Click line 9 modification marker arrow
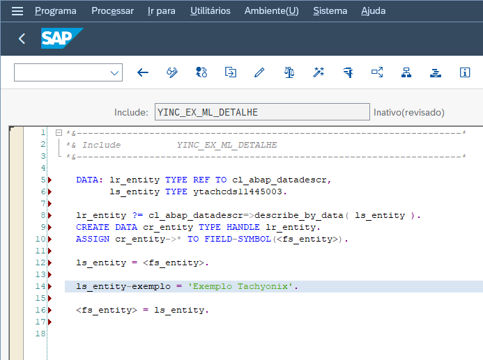The image size is (483, 360). pyautogui.click(x=49, y=228)
